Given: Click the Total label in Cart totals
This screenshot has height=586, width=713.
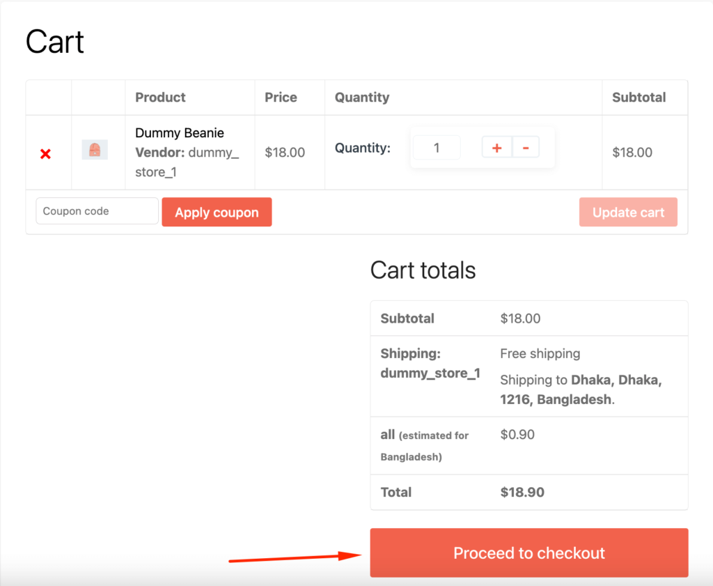Looking at the screenshot, I should click(396, 492).
